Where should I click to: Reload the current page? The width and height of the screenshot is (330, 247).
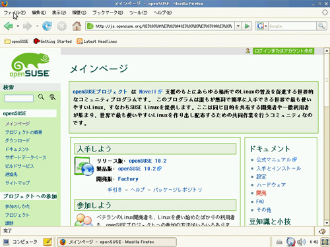47,26
